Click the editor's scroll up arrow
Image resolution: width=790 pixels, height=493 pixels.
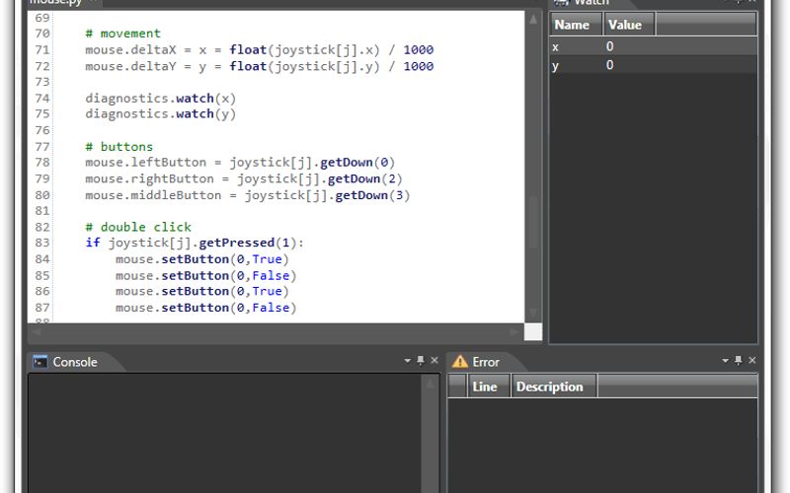[x=533, y=19]
